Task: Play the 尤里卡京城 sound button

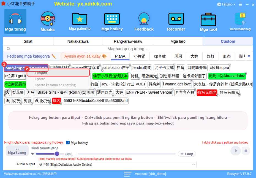Action: [x=164, y=68]
